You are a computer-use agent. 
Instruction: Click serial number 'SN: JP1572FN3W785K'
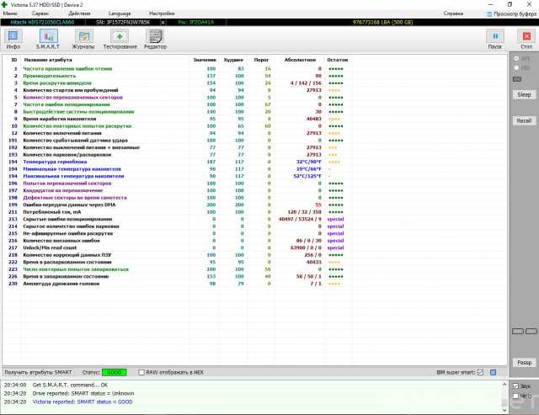pyautogui.click(x=123, y=23)
